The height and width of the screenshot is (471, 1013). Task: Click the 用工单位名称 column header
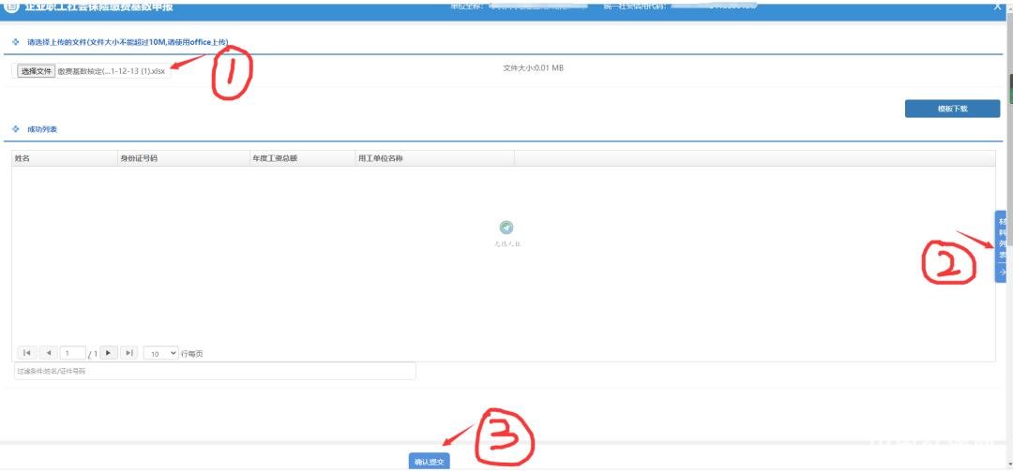380,158
